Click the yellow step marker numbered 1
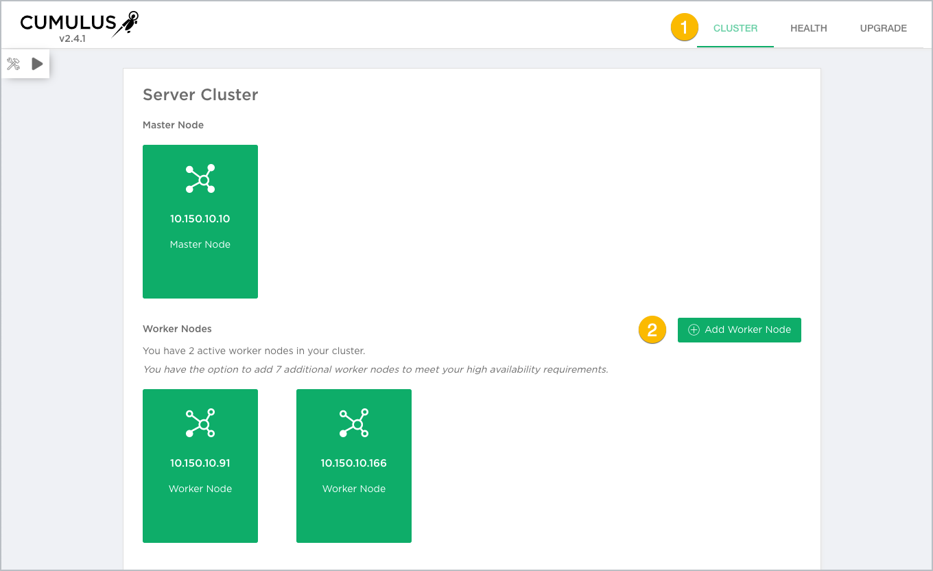Image resolution: width=933 pixels, height=571 pixels. pos(684,27)
